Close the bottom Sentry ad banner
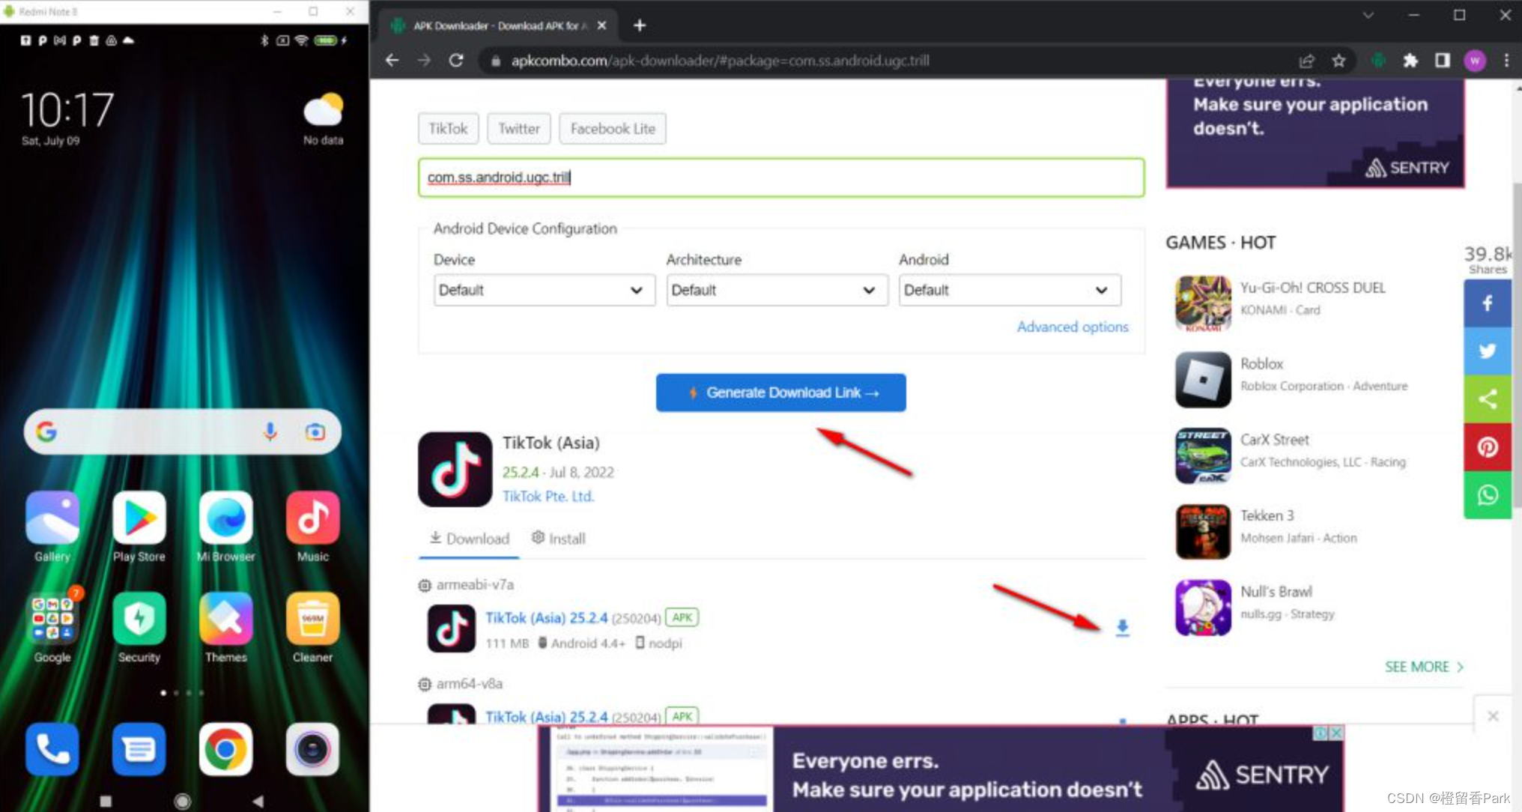 coord(1336,733)
